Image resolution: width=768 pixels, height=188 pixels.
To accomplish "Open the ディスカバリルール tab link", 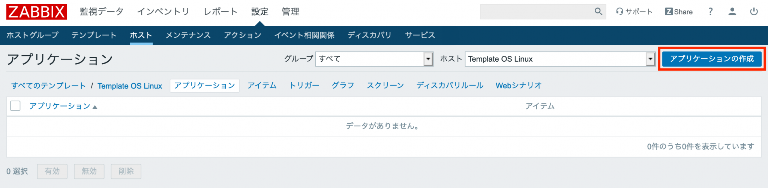I will point(450,86).
